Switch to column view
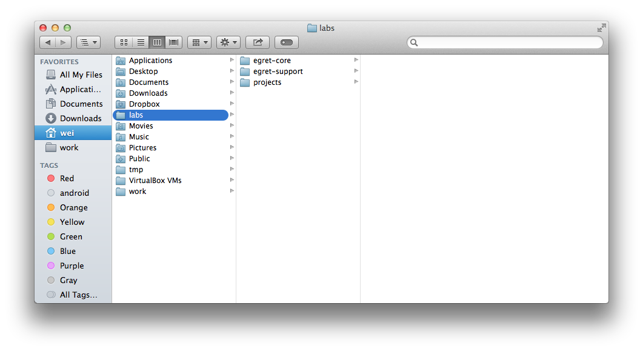Image resolution: width=643 pixels, height=351 pixels. coord(157,42)
